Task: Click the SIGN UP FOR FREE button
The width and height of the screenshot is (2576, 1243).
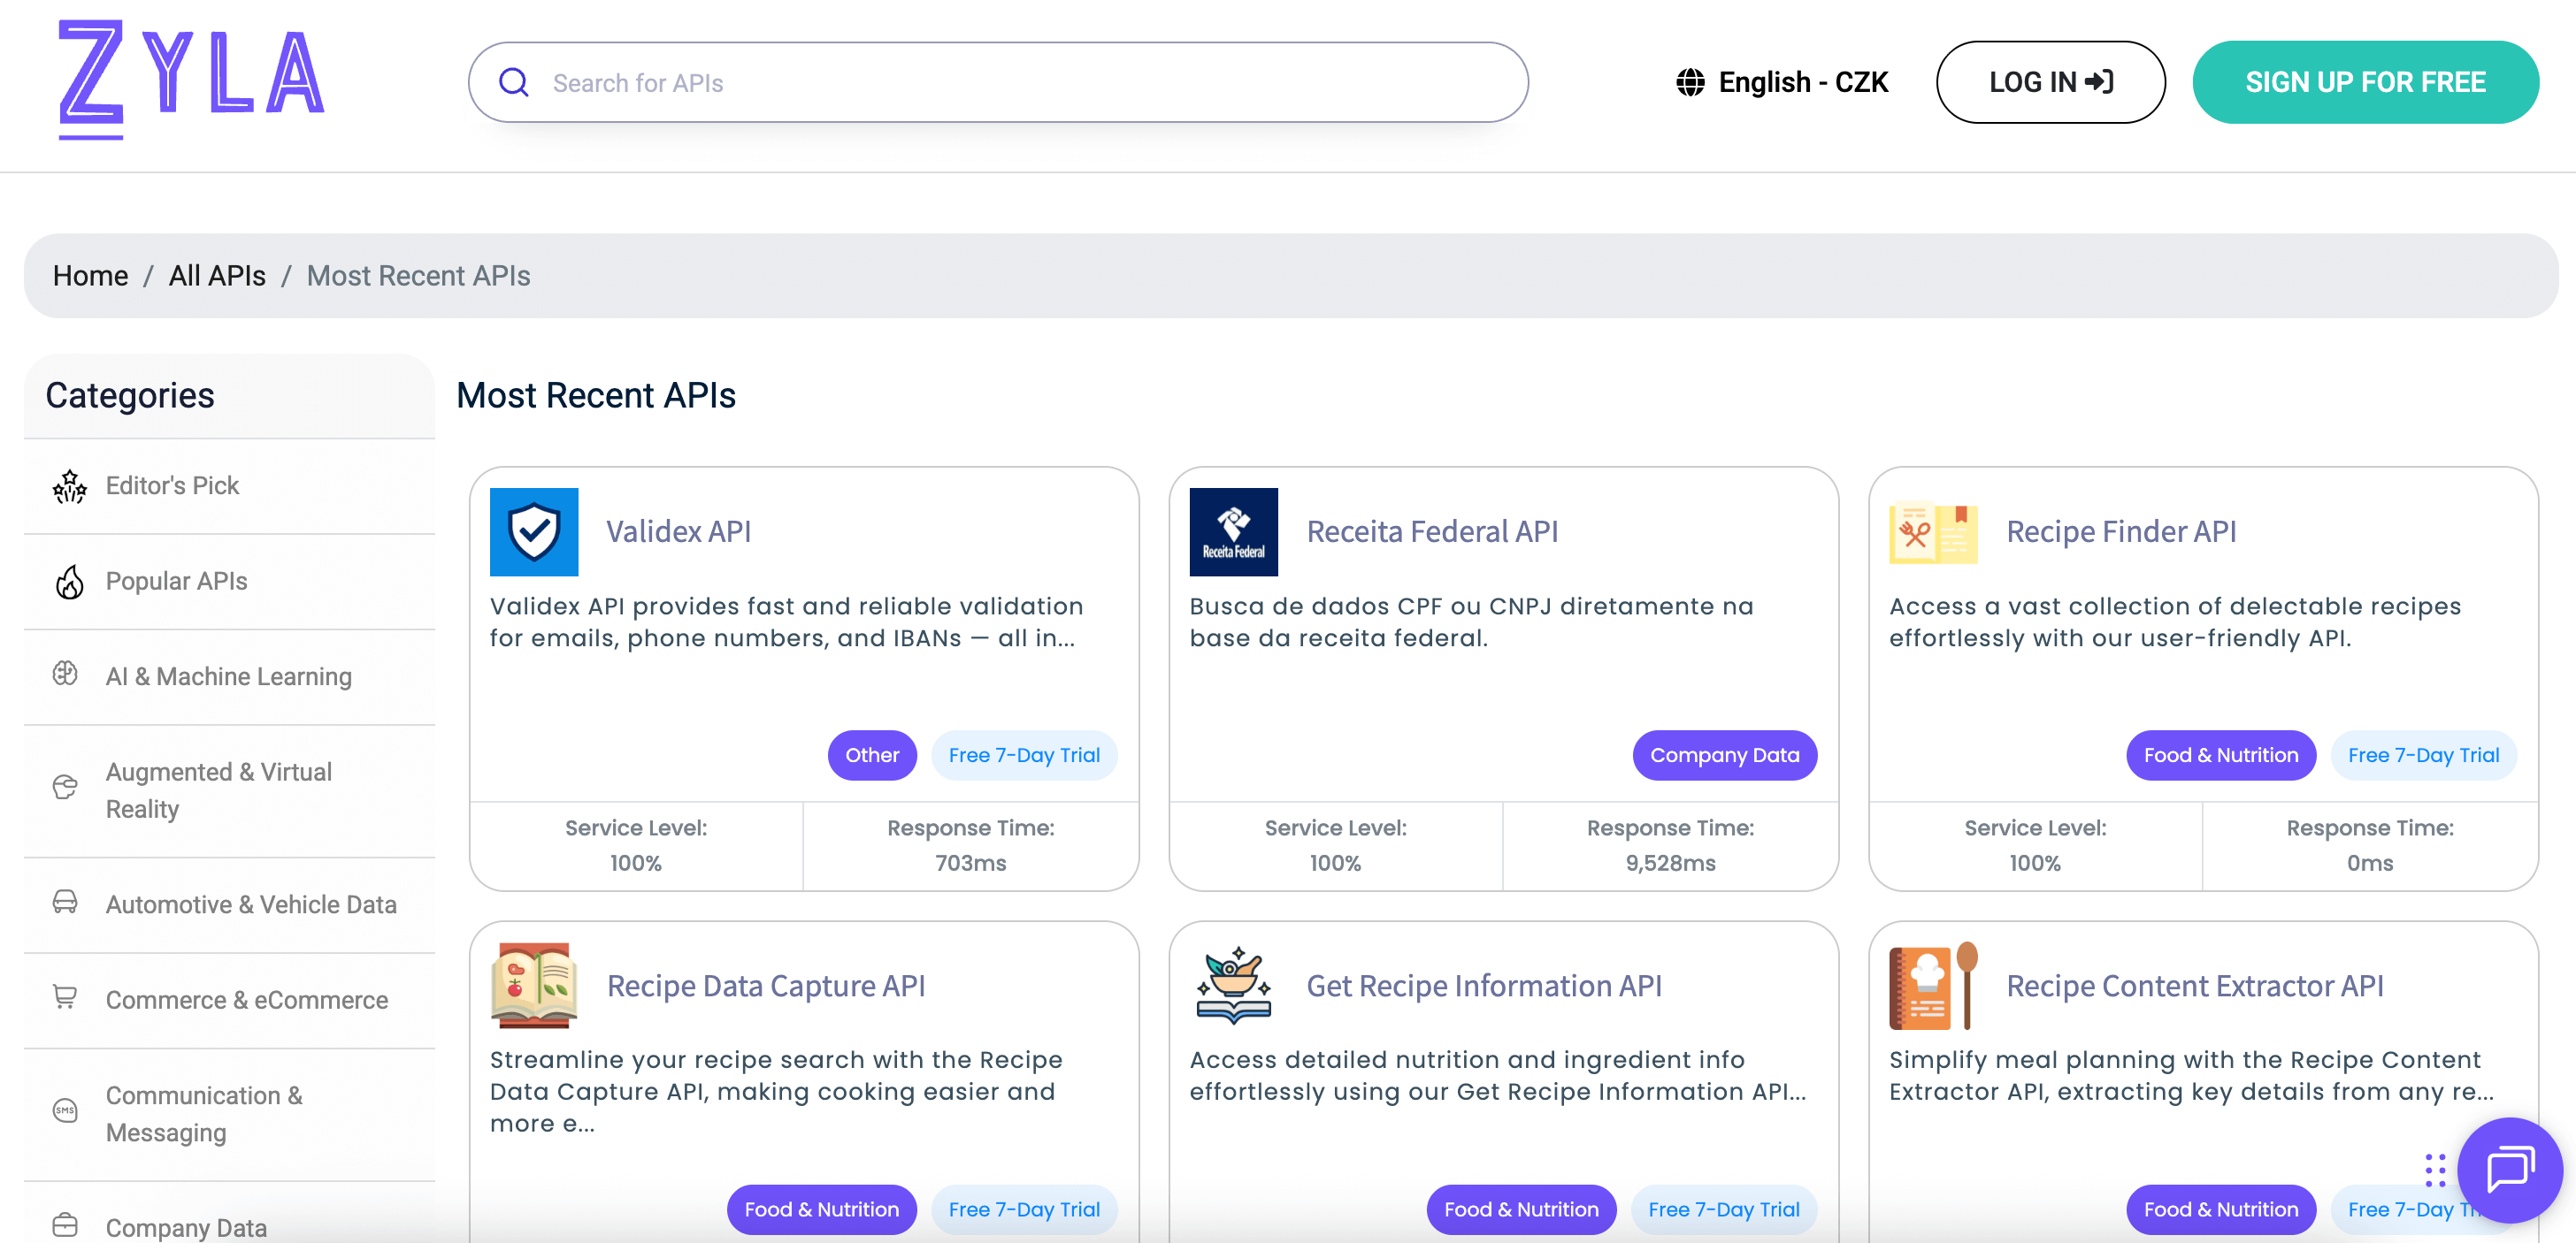Action: (2366, 82)
